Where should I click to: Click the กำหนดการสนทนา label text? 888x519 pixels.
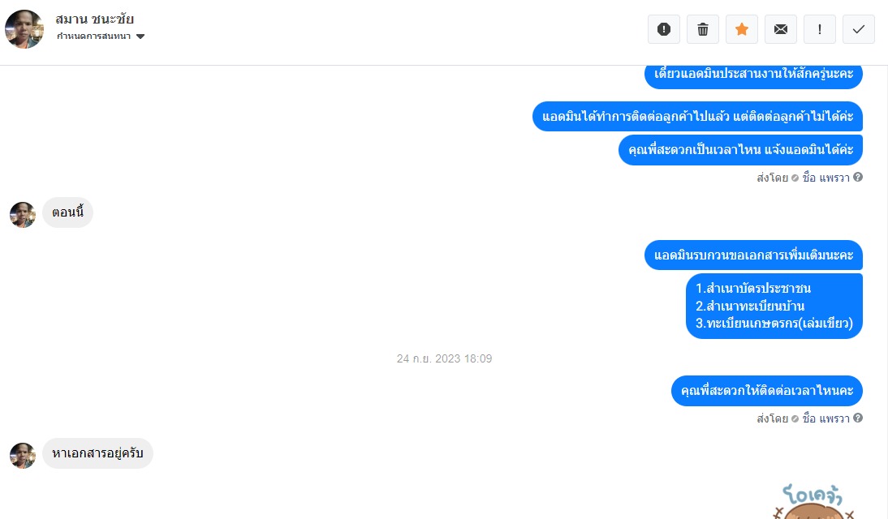[x=93, y=36]
